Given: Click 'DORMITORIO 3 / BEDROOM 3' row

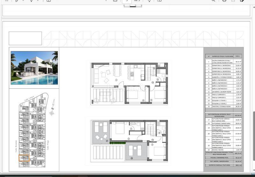Looking at the screenshot, I should tap(223, 71).
